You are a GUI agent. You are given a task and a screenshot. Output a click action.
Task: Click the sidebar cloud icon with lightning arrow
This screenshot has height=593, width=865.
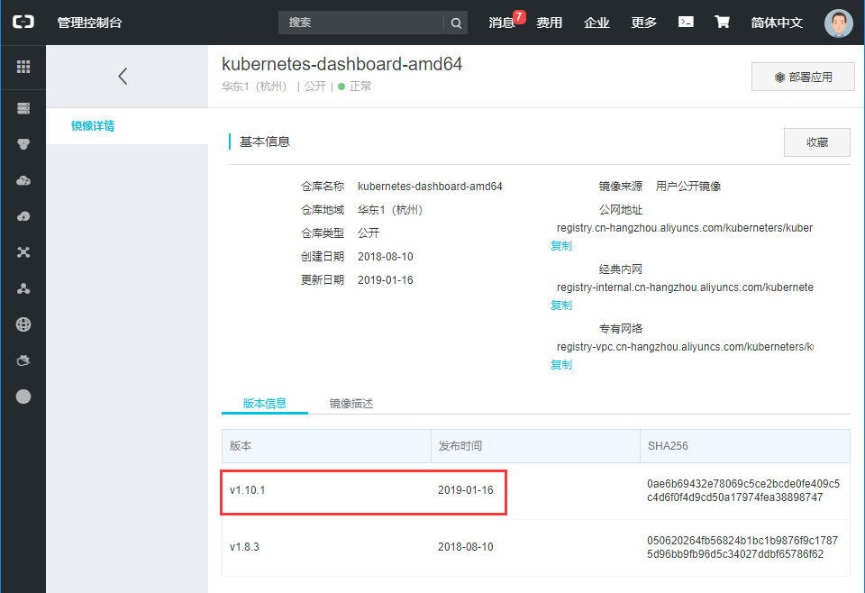click(x=23, y=216)
